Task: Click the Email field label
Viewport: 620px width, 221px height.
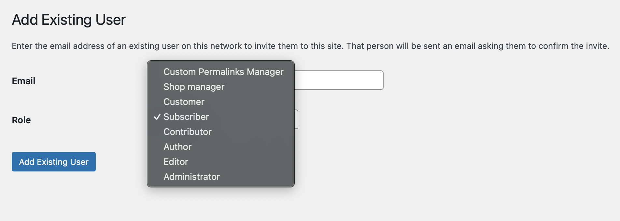Action: [23, 81]
